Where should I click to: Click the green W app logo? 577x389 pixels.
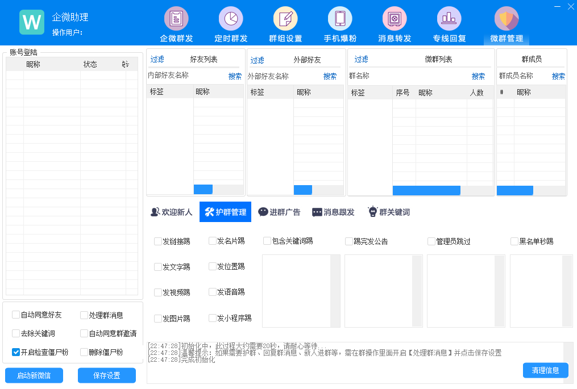coord(32,22)
